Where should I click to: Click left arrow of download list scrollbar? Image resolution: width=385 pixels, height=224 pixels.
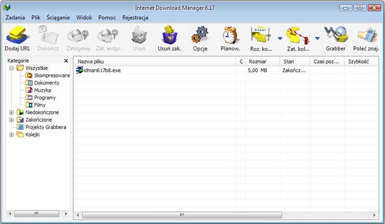tap(78, 215)
